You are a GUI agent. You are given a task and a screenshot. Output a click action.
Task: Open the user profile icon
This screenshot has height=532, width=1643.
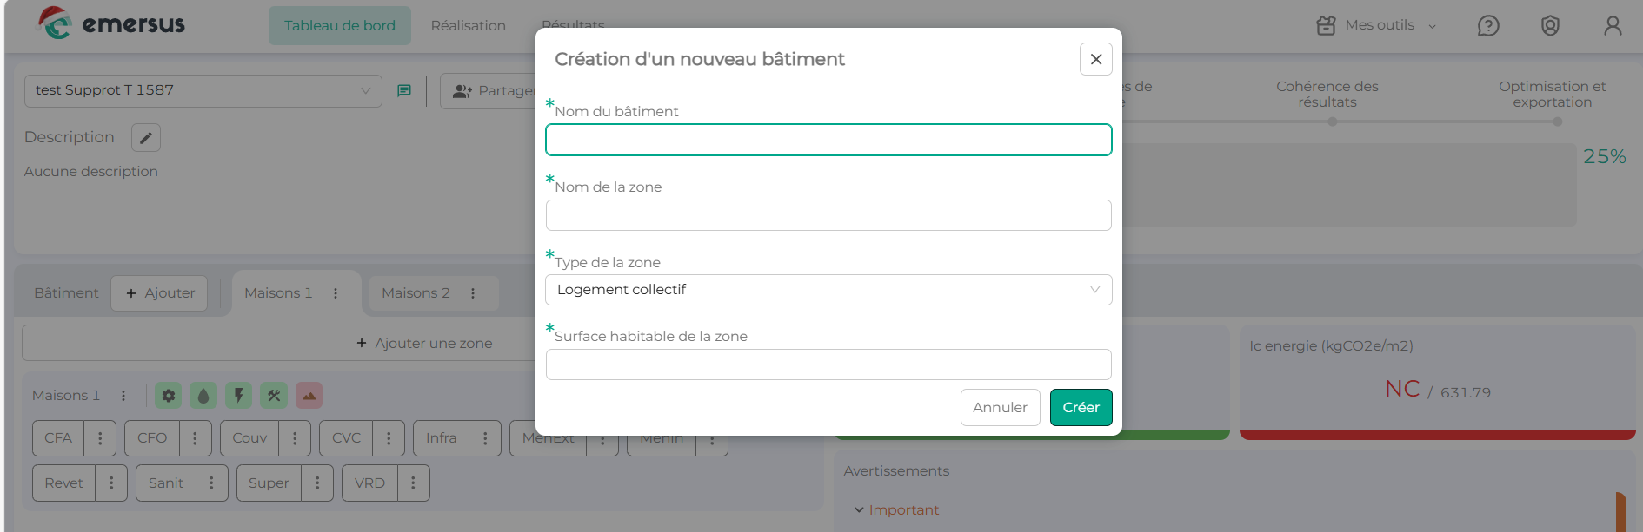[1613, 26]
